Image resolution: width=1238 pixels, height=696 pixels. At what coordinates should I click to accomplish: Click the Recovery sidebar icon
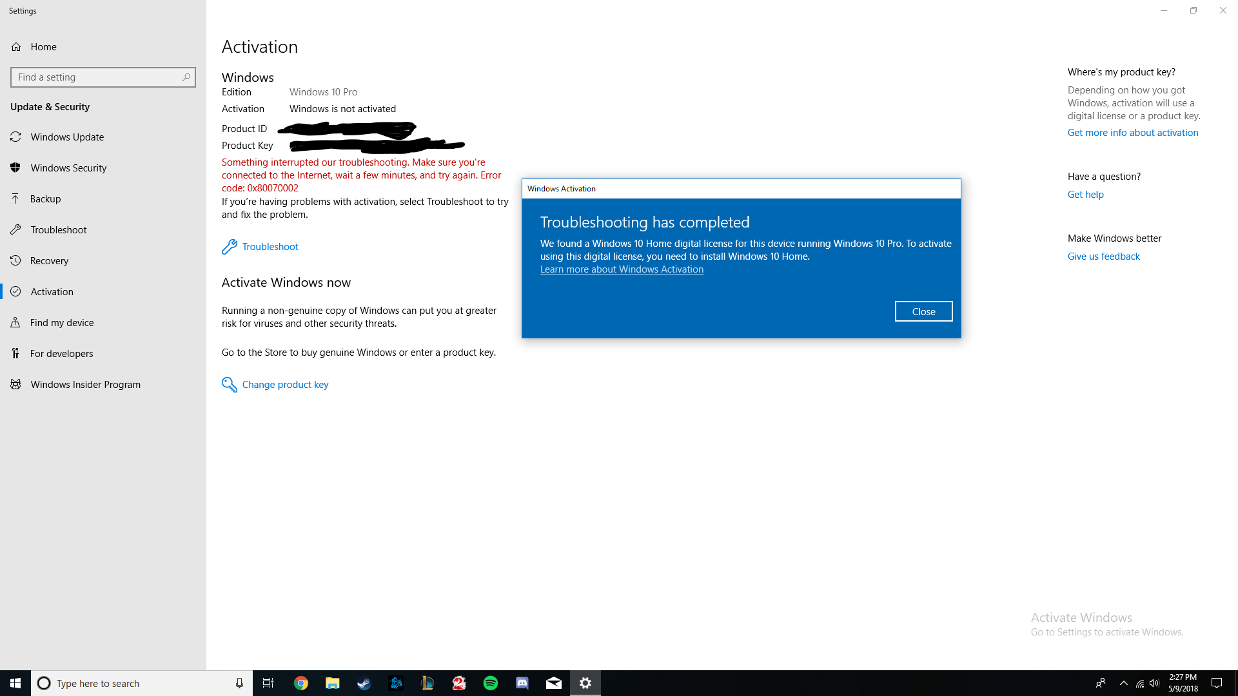[15, 260]
